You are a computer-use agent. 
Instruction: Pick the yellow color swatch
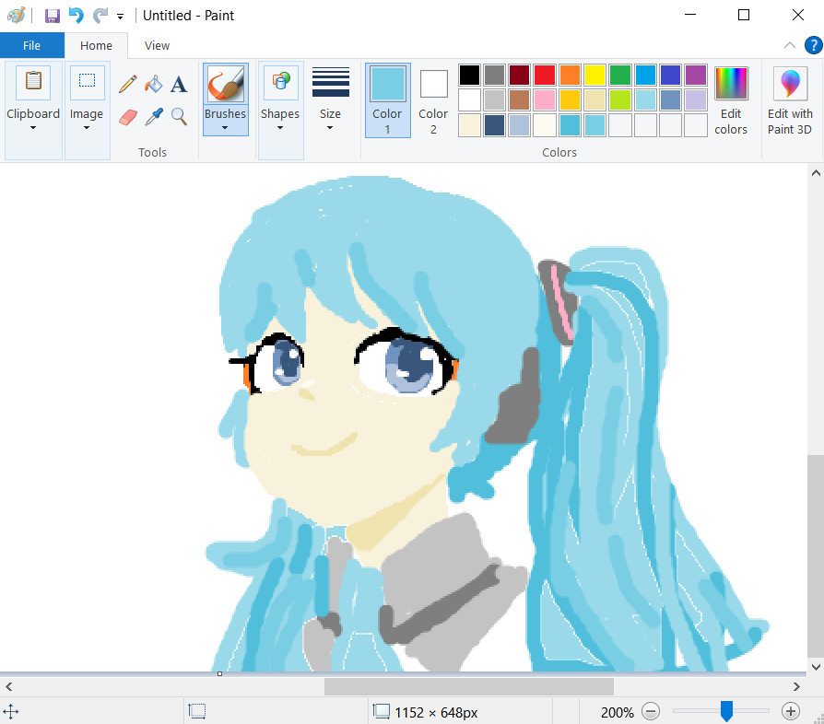[x=594, y=75]
